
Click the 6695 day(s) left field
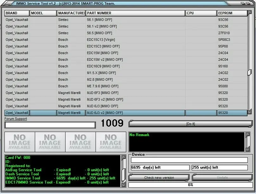click(160, 167)
